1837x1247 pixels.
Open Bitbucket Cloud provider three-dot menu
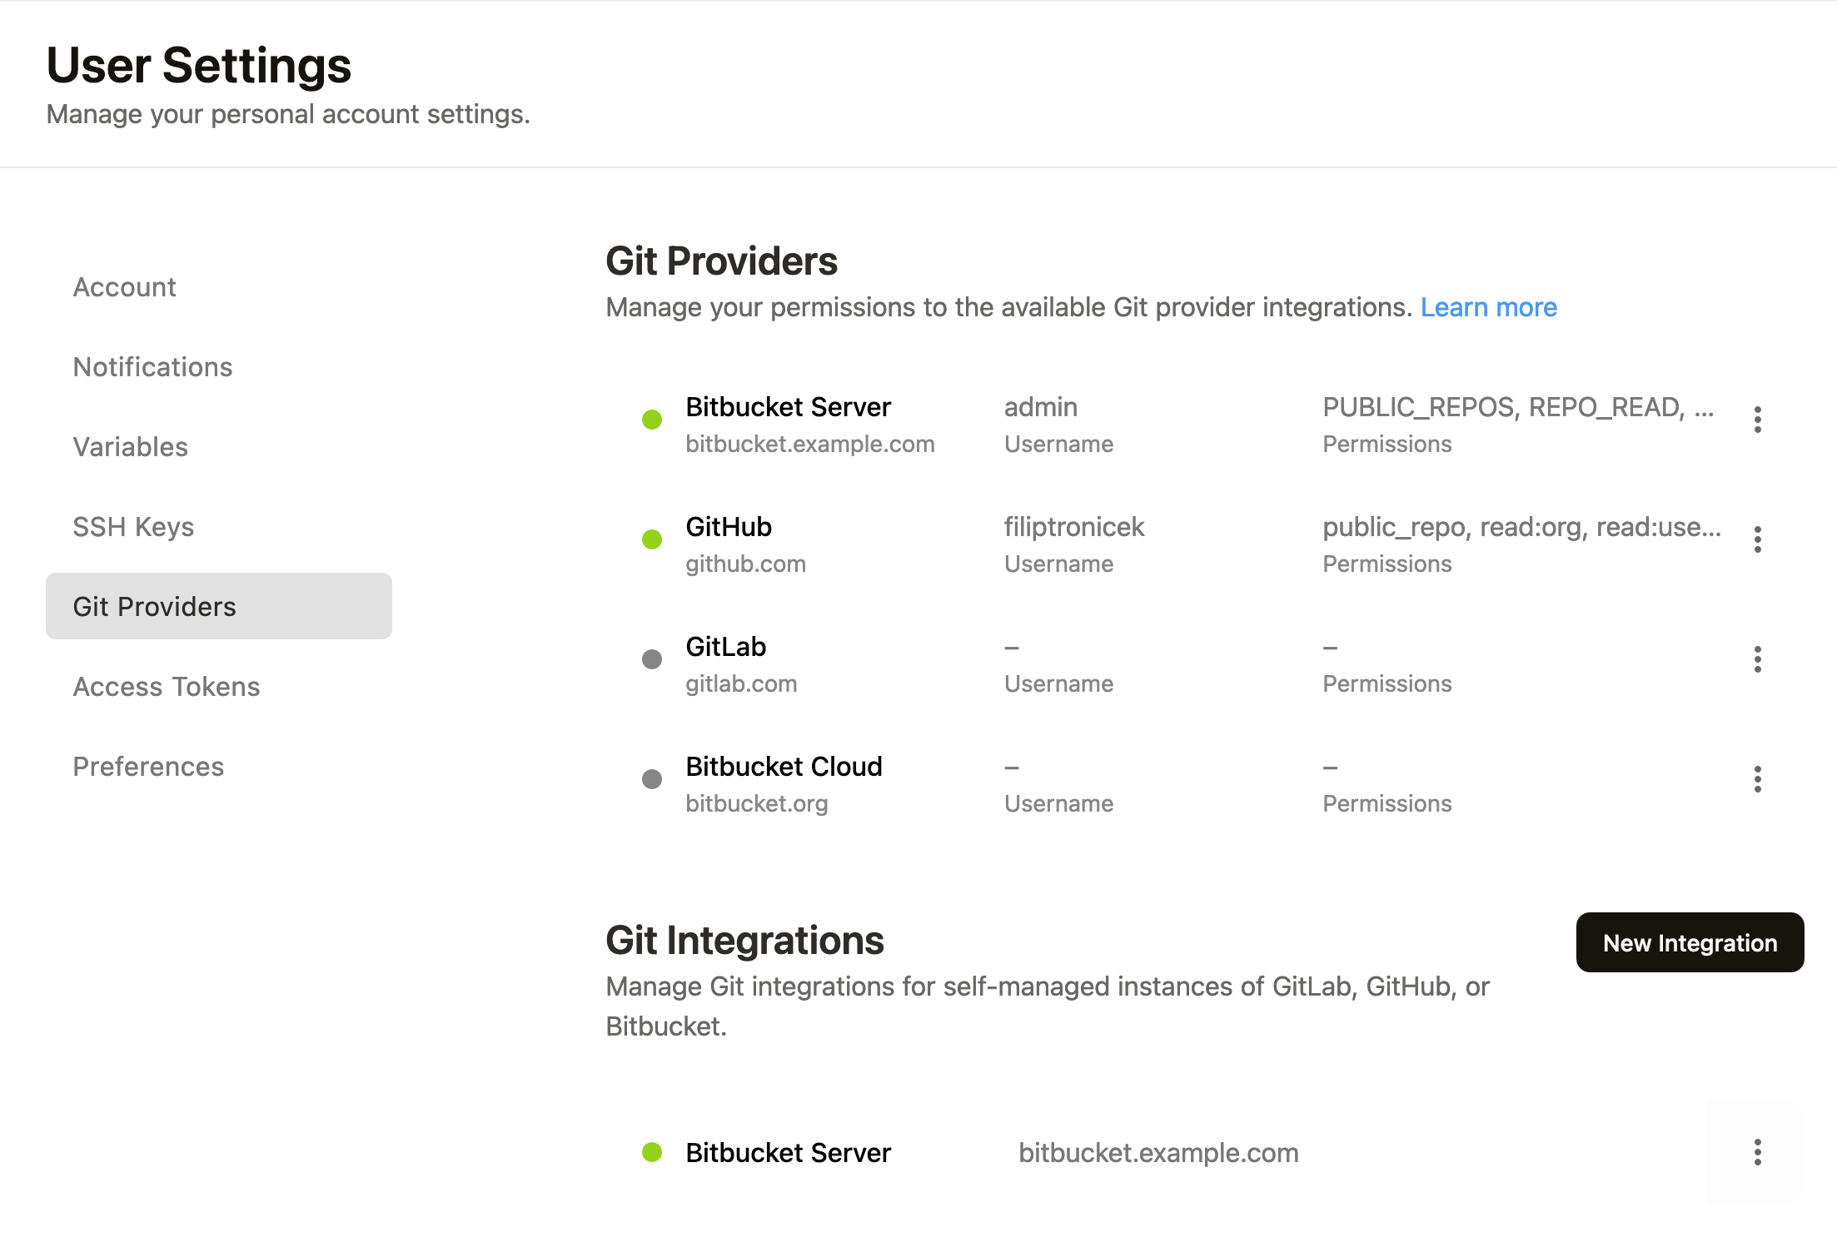(1757, 779)
